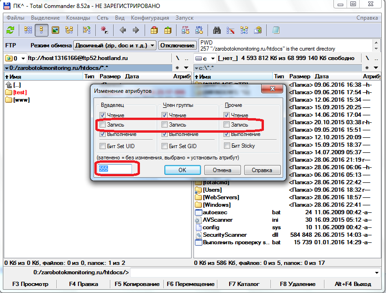Open the Режим обмена transfer mode dropdown
386x293 pixels.
[115, 45]
